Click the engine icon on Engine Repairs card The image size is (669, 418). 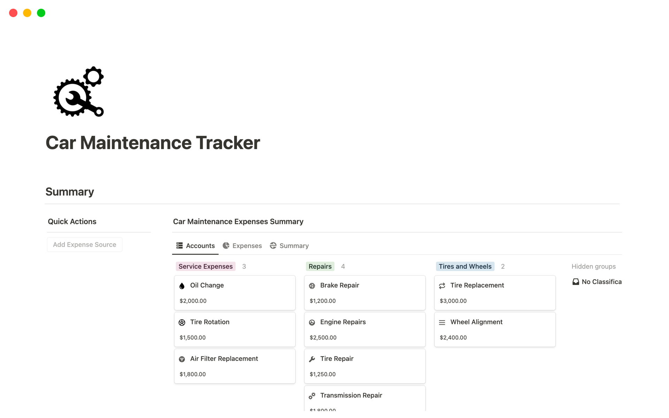coord(312,322)
